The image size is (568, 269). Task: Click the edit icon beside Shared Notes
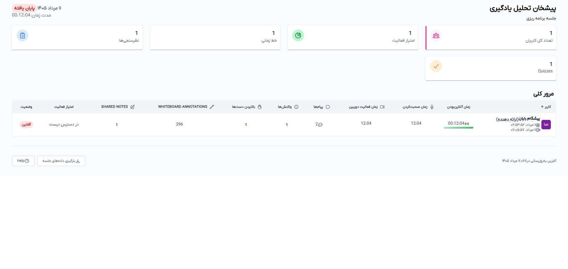[x=132, y=107]
